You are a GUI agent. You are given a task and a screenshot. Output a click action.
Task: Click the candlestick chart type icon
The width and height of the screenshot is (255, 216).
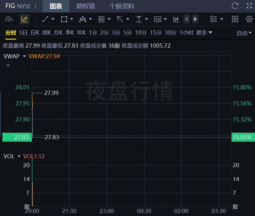pos(176,19)
